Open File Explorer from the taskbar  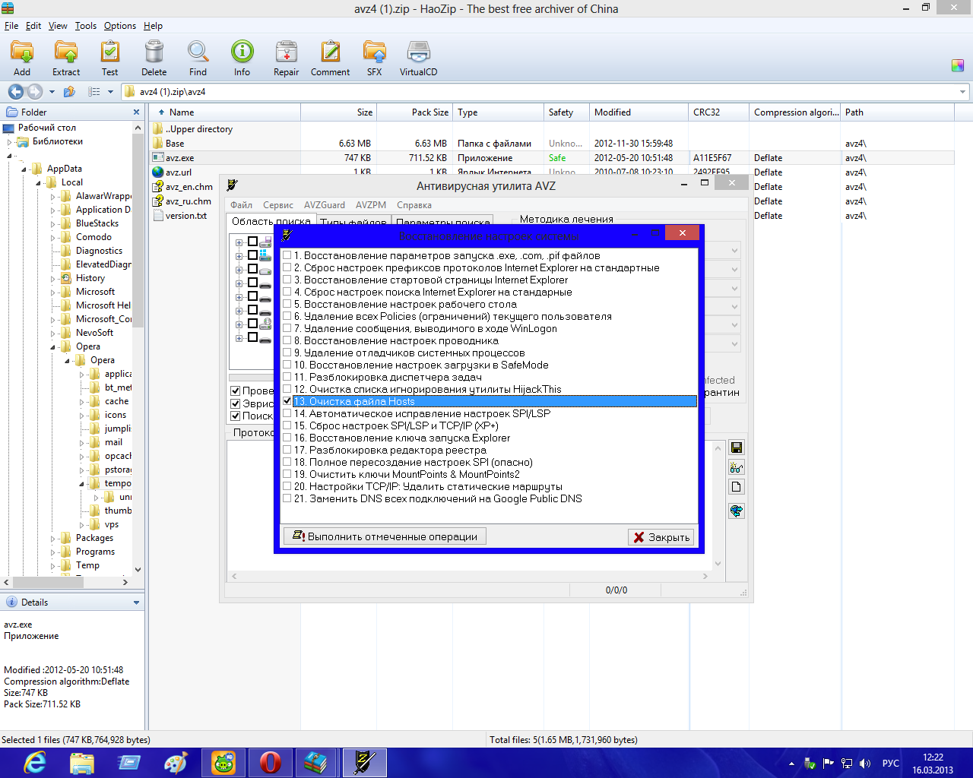82,763
